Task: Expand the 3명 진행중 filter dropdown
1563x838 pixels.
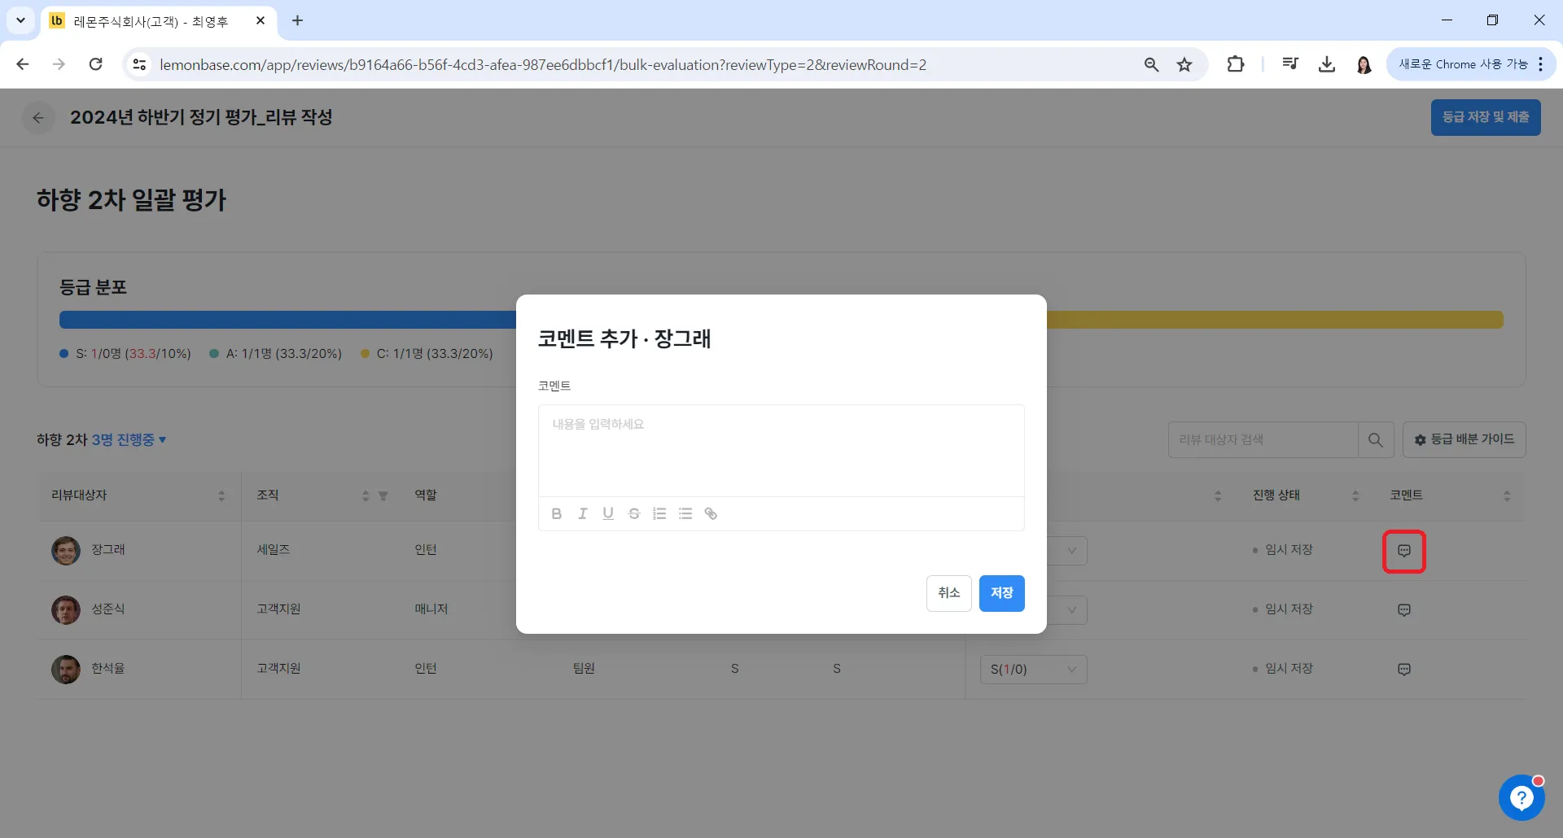Action: click(x=129, y=440)
